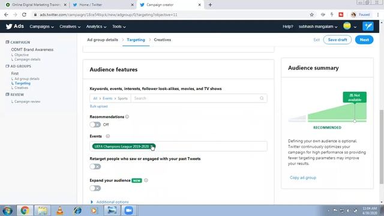The width and height of the screenshot is (384, 216).
Task: Select the Targeting step tab
Action: pos(136,40)
